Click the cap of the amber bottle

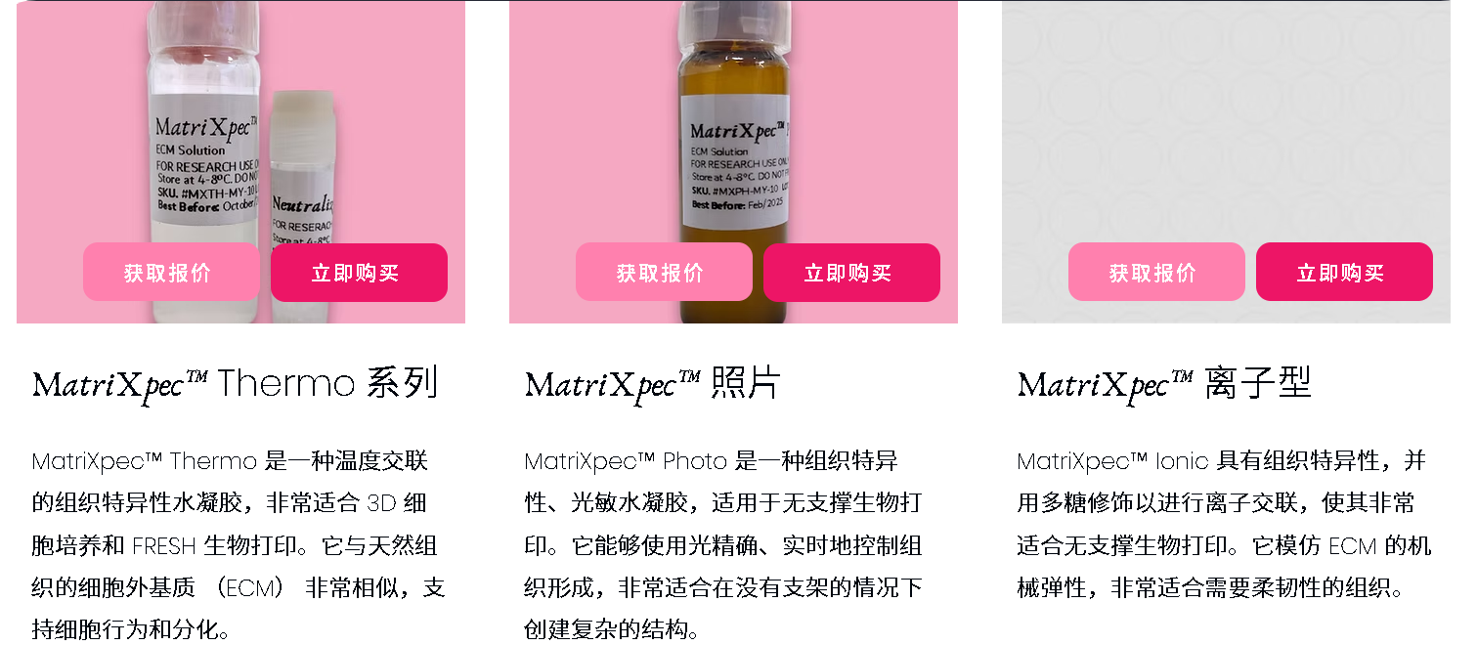(x=733, y=20)
